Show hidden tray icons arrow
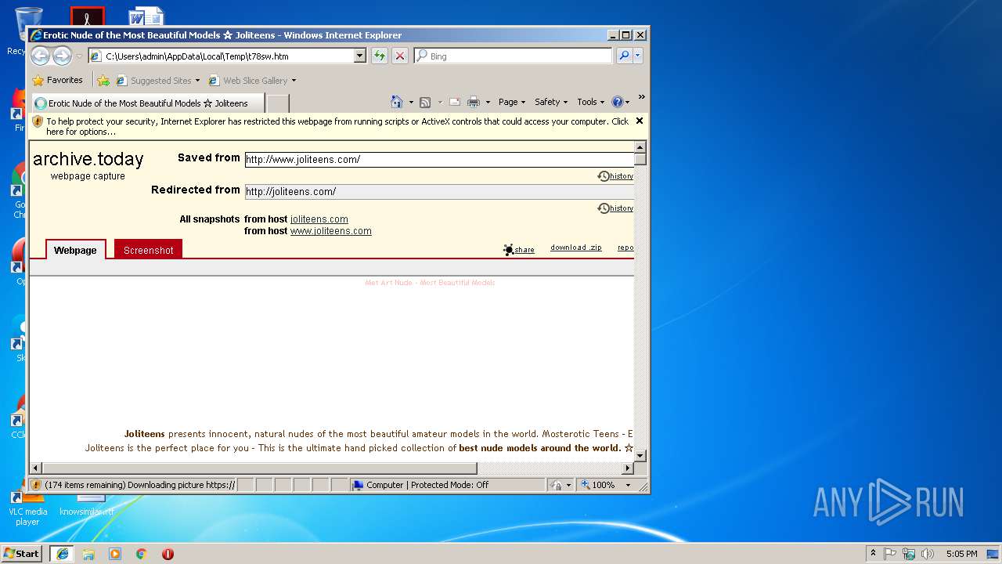Viewport: 1002px width, 564px height. click(x=873, y=554)
